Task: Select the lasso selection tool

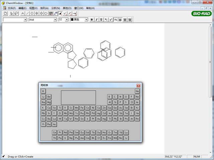Action: tap(16, 14)
